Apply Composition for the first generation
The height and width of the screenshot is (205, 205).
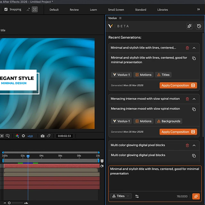pos(178,86)
